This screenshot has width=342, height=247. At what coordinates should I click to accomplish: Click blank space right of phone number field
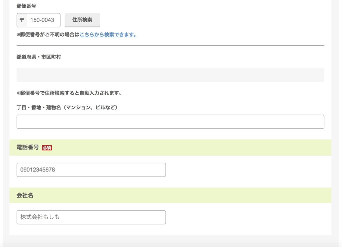coord(247,170)
